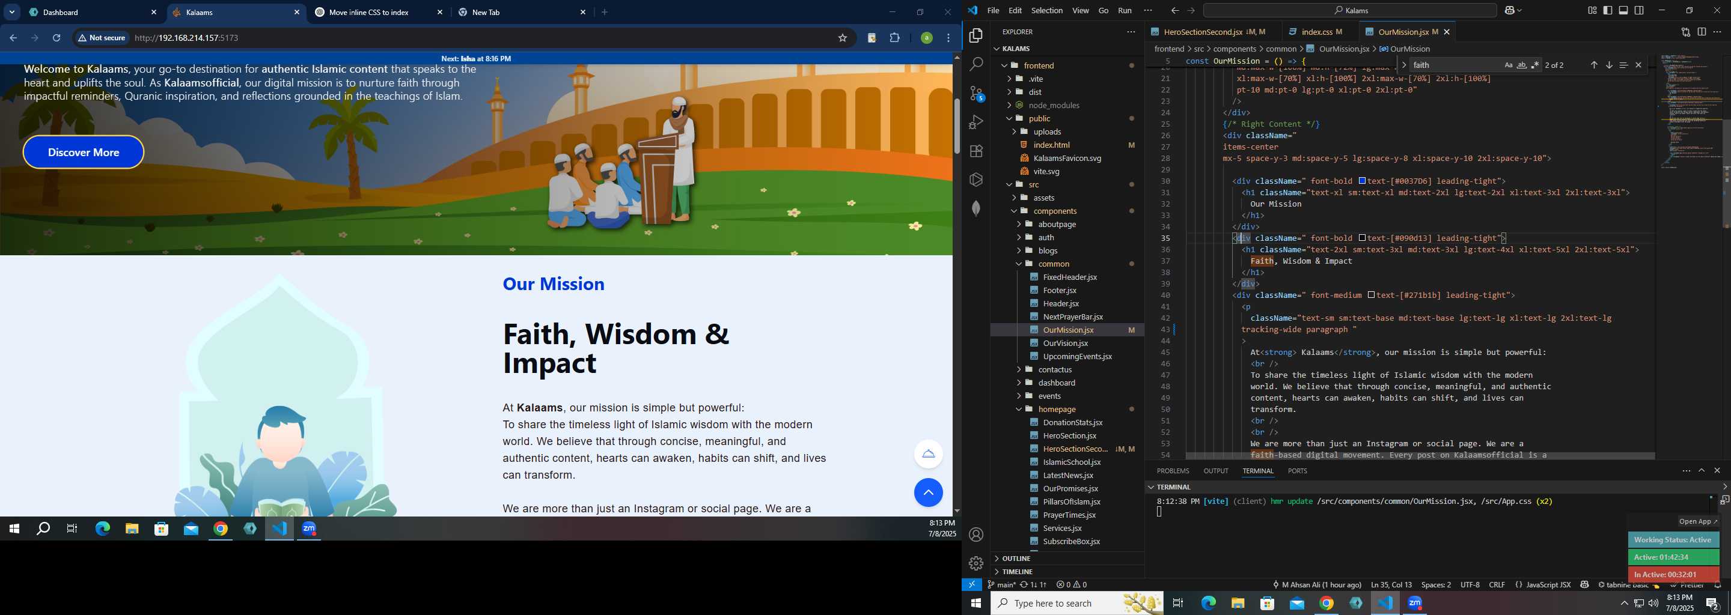Close the find widget
1731x615 pixels.
point(1638,65)
